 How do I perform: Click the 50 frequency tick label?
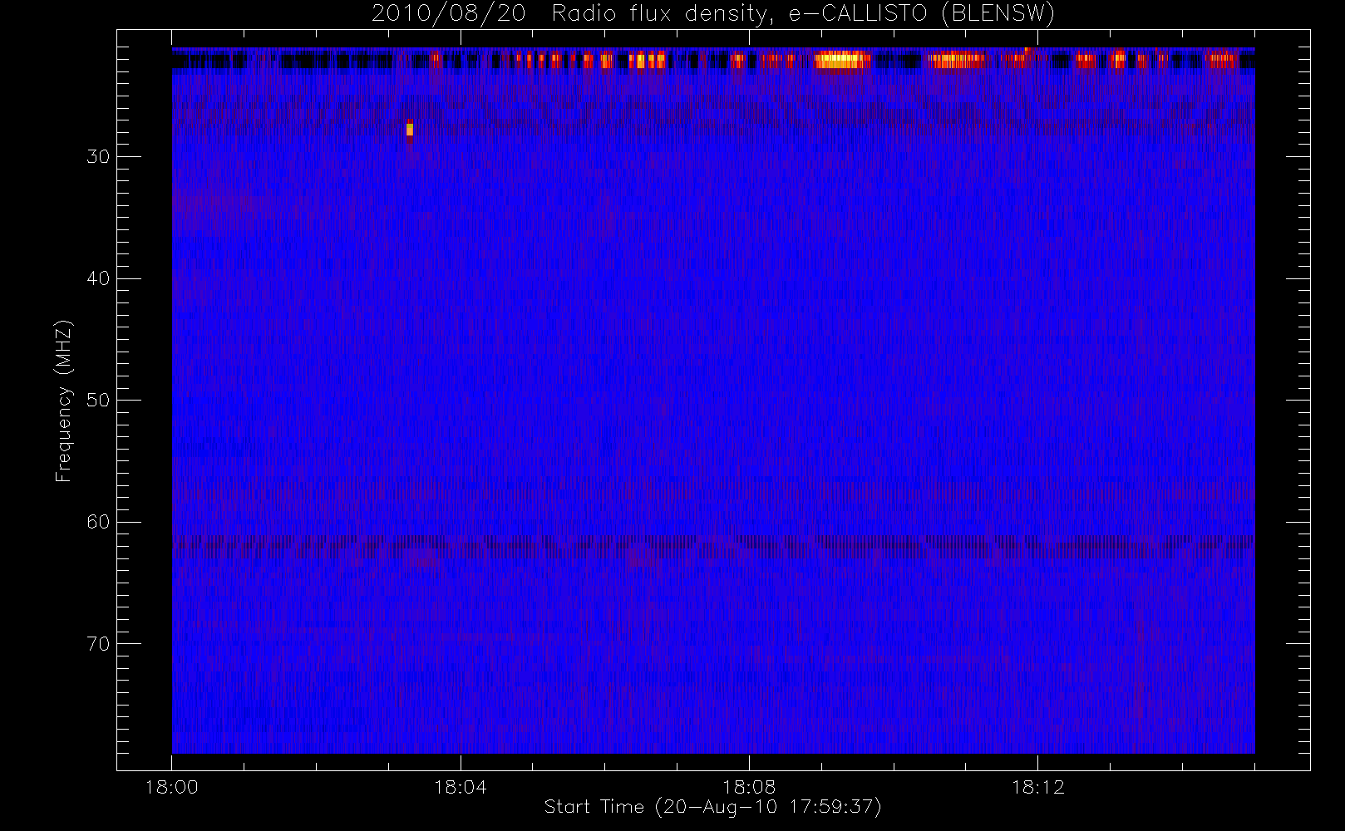98,401
